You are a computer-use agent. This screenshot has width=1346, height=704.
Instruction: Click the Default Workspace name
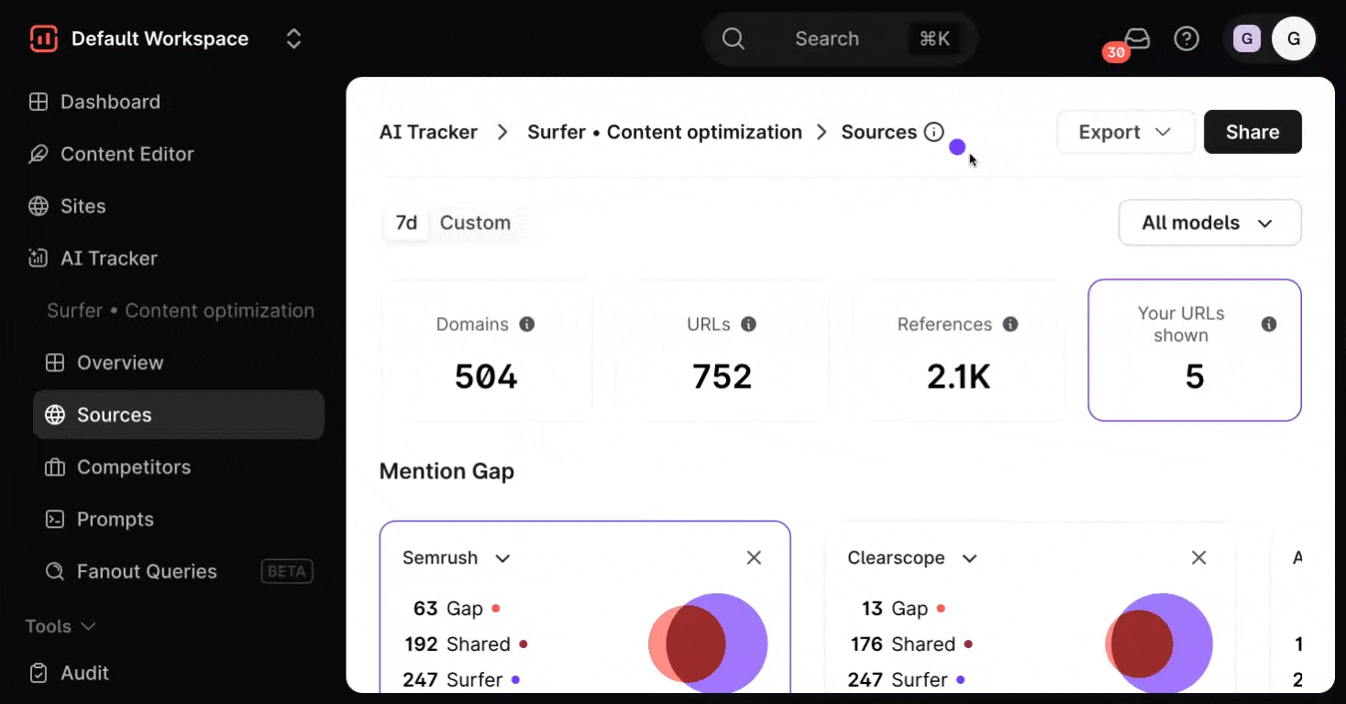[x=160, y=38]
